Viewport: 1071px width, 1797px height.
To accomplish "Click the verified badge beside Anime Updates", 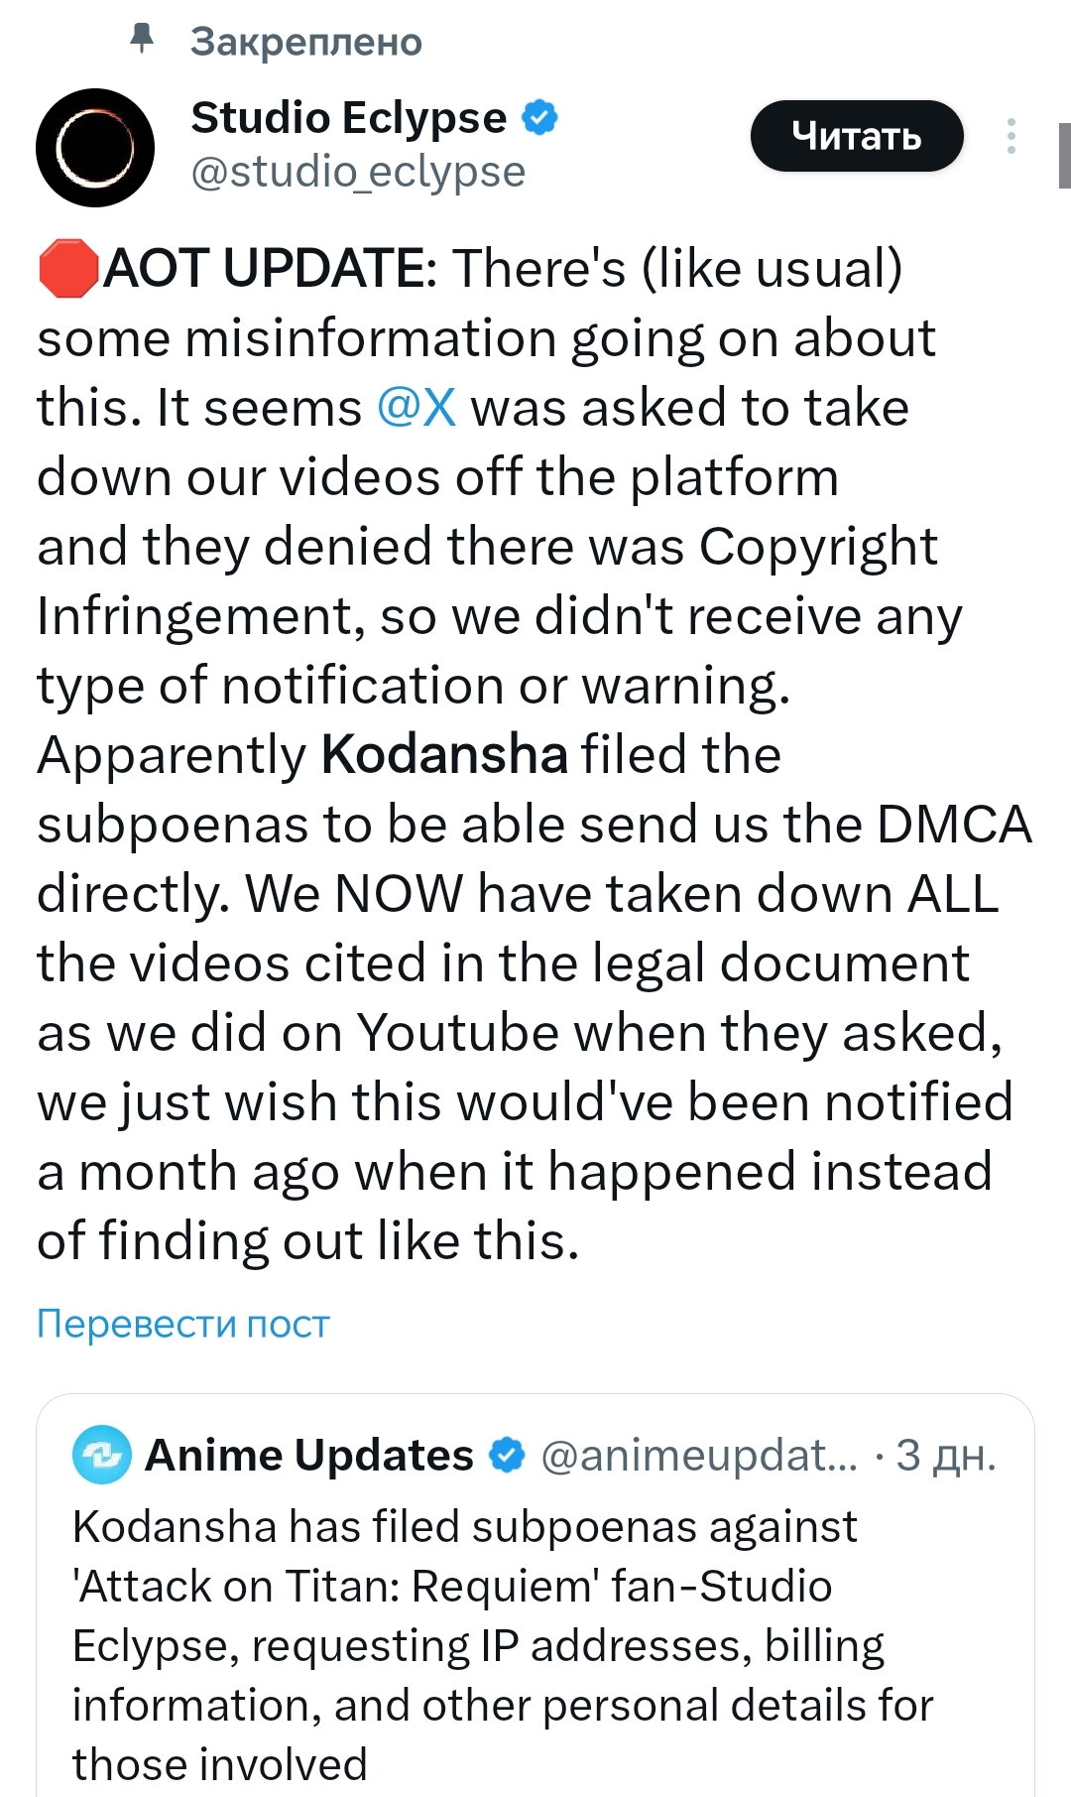I will coord(508,1455).
